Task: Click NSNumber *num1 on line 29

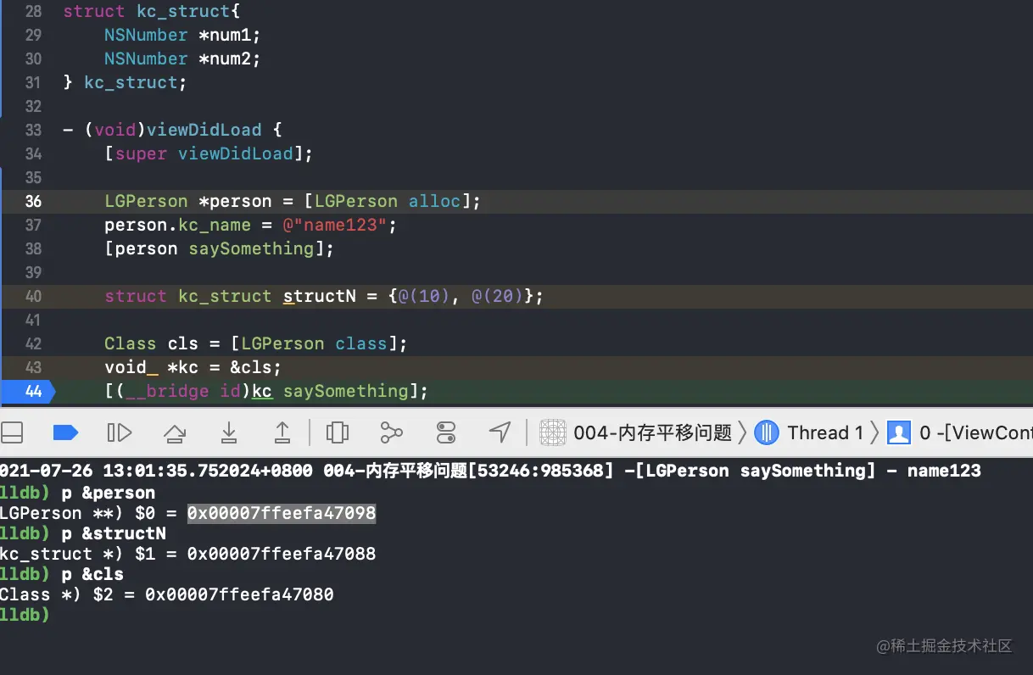Action: point(182,35)
